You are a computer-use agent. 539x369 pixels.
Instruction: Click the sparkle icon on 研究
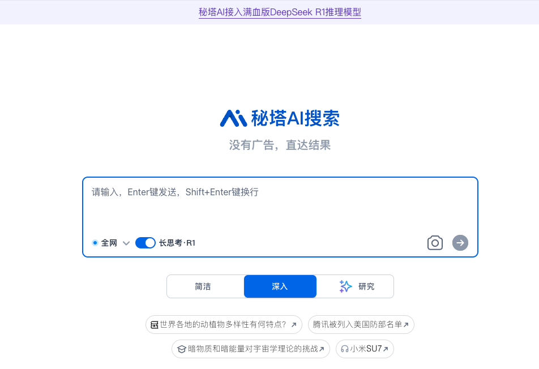pos(345,286)
